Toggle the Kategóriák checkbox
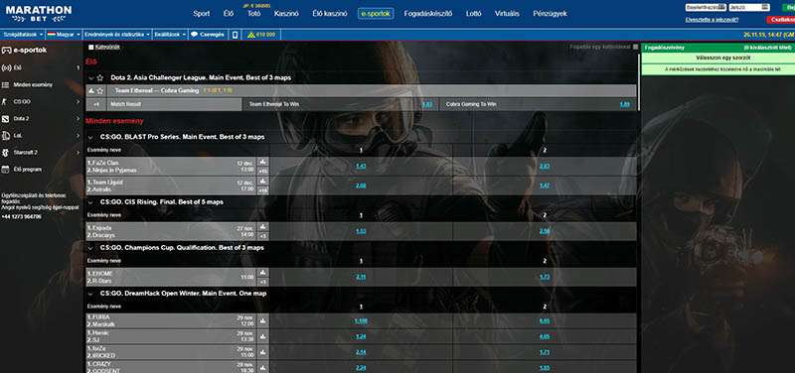The image size is (795, 373). click(x=91, y=47)
